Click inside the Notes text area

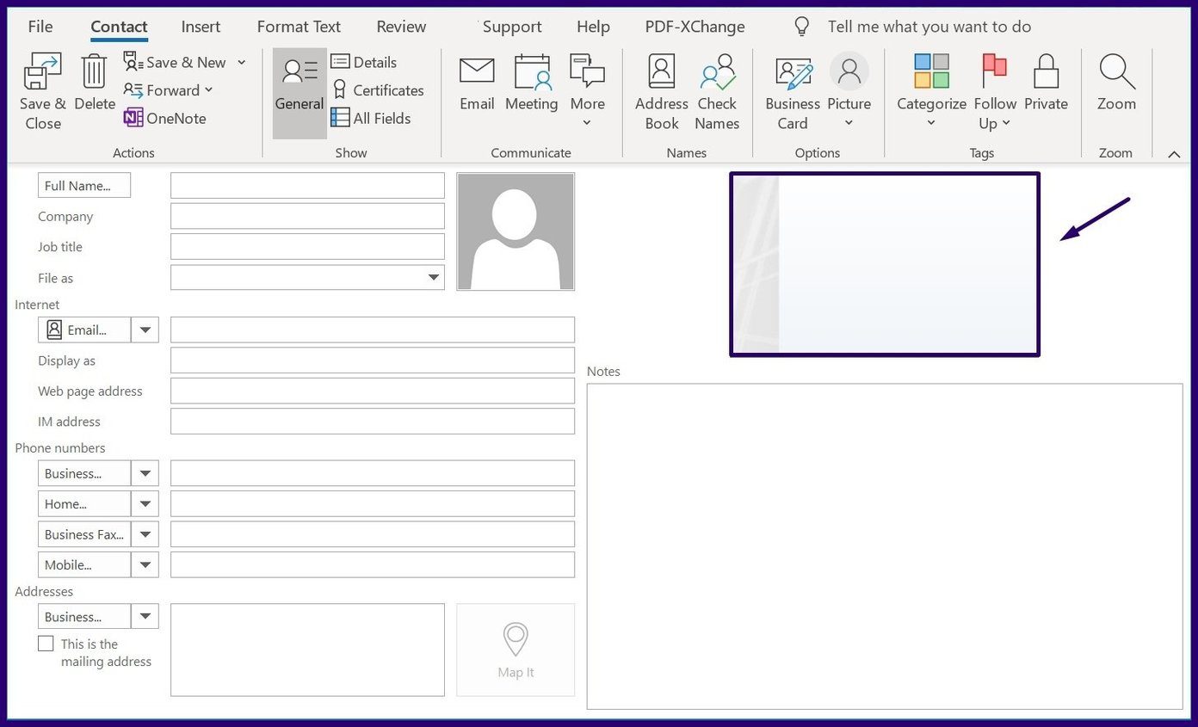(x=885, y=546)
